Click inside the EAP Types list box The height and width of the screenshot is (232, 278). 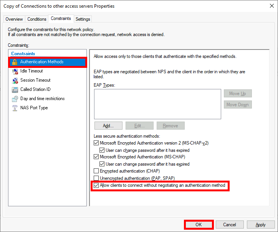[157, 104]
